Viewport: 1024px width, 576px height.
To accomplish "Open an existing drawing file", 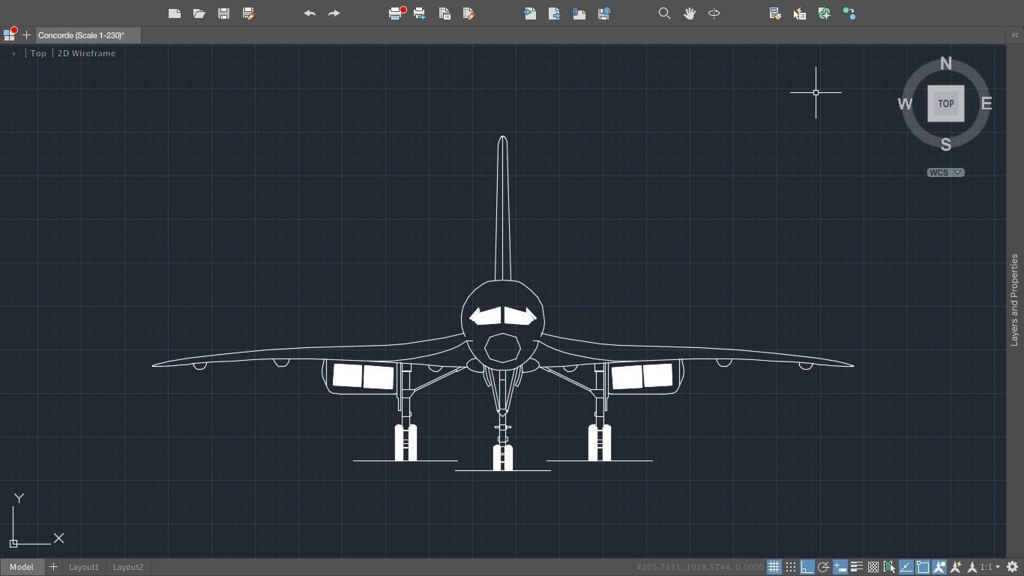I will (199, 13).
